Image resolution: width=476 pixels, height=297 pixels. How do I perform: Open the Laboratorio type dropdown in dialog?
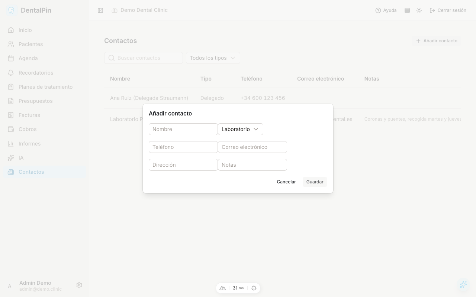[241, 129]
